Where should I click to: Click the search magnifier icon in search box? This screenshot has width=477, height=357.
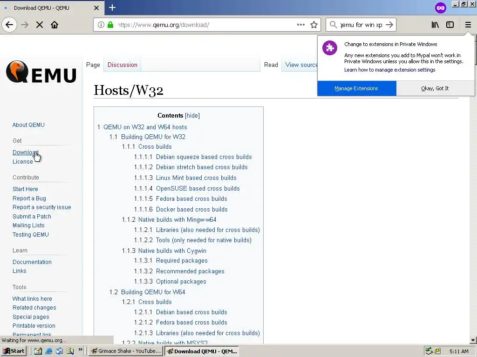tap(334, 25)
